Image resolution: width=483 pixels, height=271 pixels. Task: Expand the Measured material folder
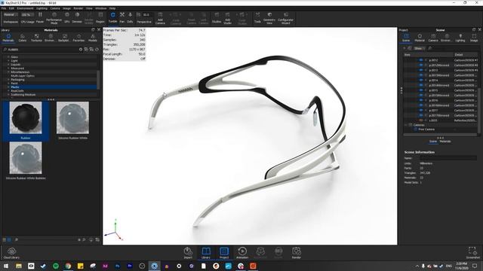[x=8, y=69]
